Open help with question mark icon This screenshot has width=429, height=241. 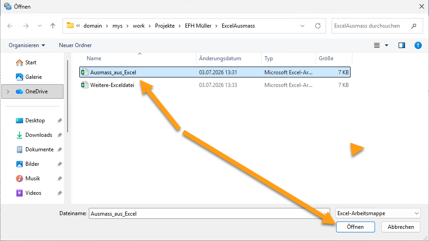click(x=418, y=45)
